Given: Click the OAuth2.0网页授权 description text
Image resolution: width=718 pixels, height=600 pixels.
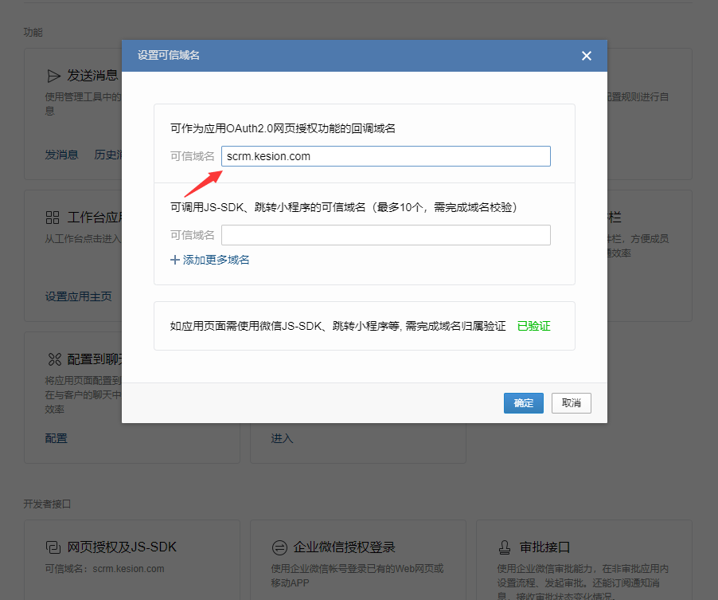Looking at the screenshot, I should (283, 128).
